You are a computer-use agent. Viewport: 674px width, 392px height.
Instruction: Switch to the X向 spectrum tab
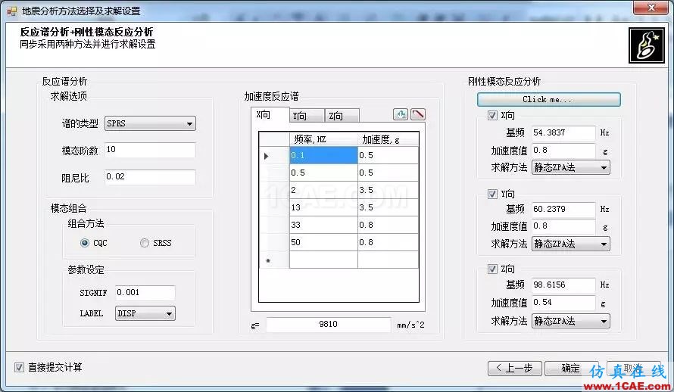(270, 114)
